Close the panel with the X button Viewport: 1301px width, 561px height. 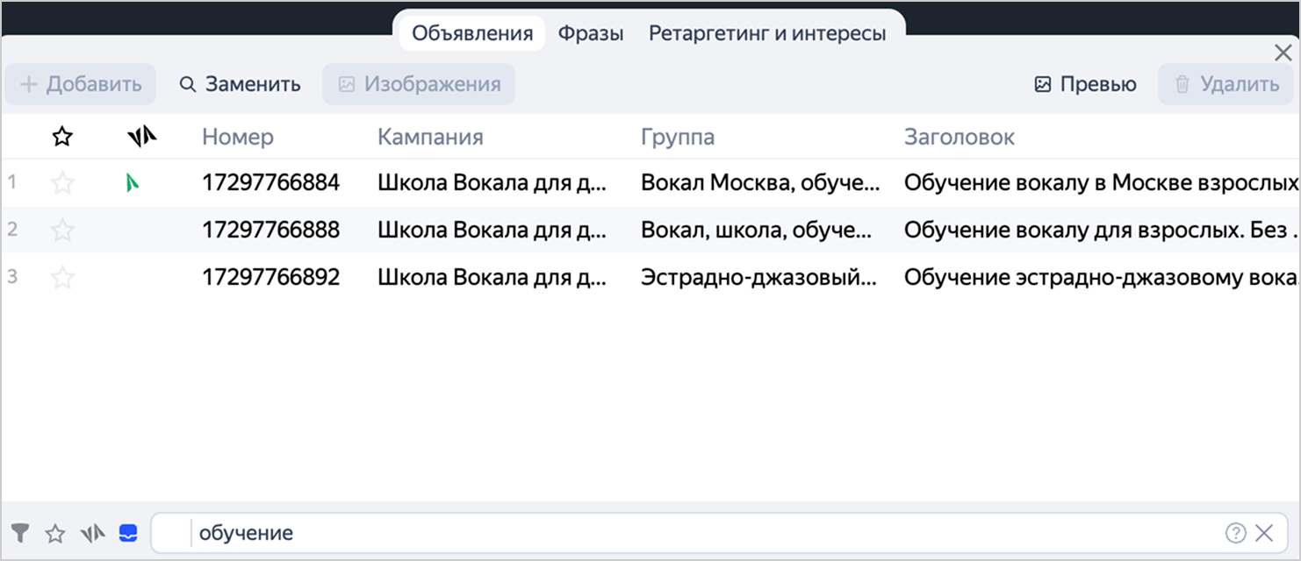(1283, 53)
